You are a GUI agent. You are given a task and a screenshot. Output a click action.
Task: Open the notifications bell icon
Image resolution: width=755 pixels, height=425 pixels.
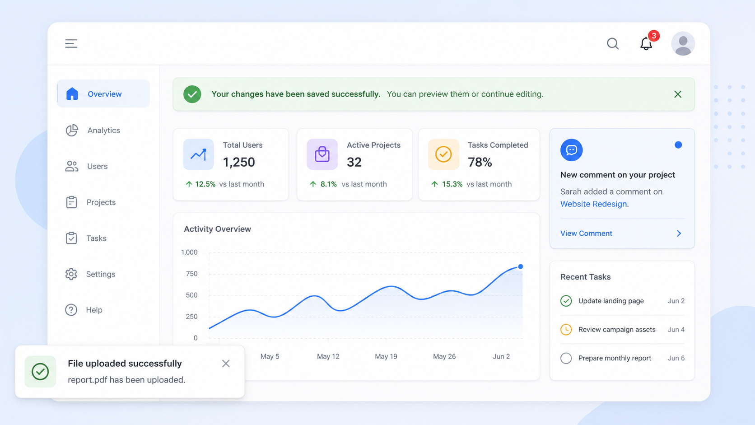[x=646, y=44]
